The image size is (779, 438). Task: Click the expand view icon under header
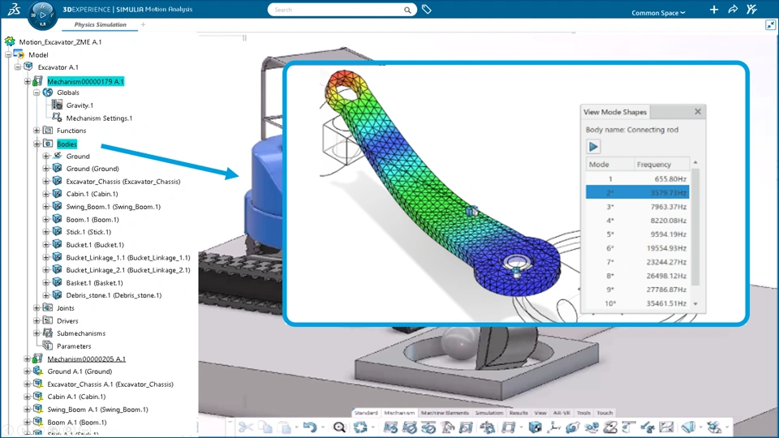(770, 25)
